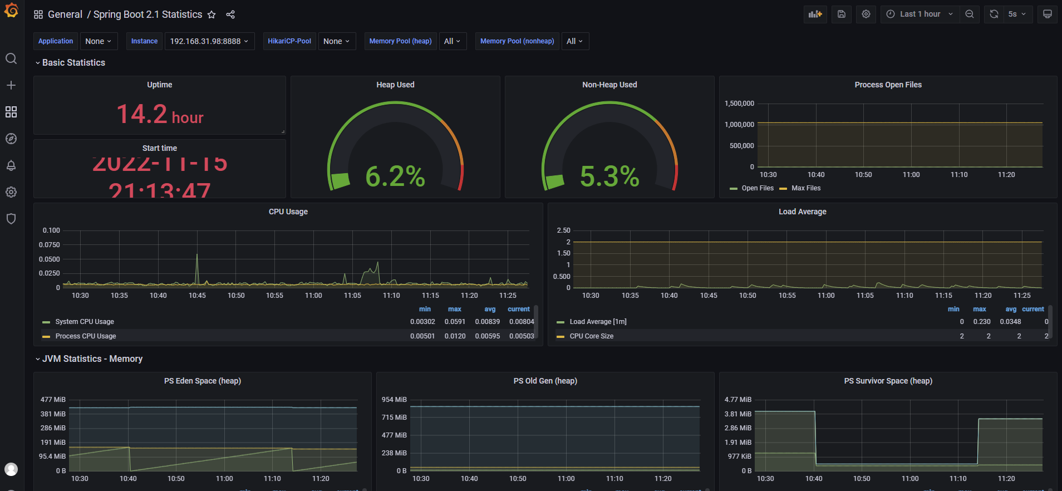Go to the General folder breadcrumb
Viewport: 1062px width, 491px height.
(x=65, y=14)
